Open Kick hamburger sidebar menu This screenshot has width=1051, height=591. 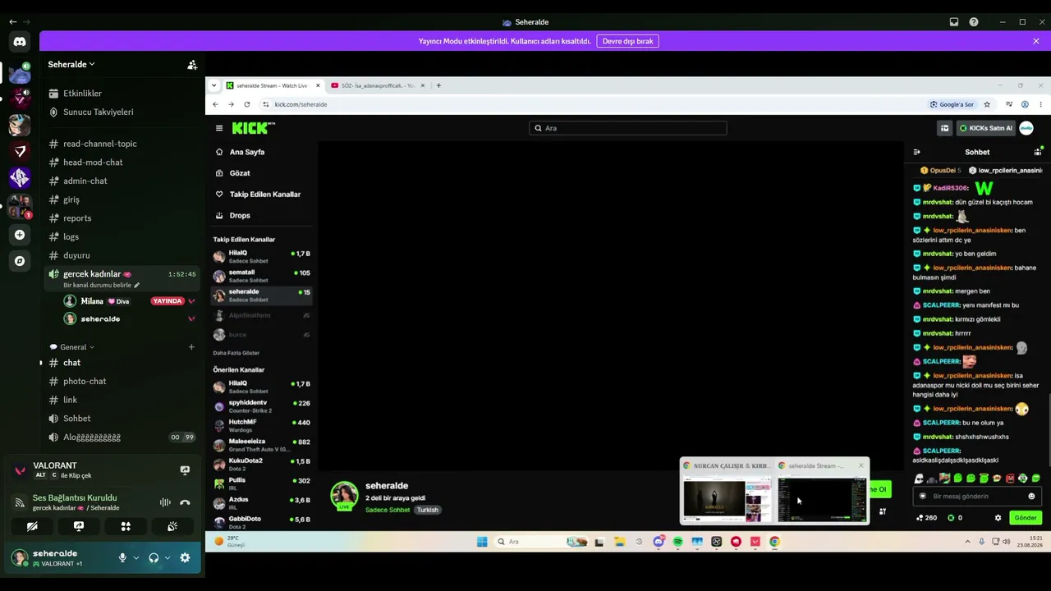(219, 128)
